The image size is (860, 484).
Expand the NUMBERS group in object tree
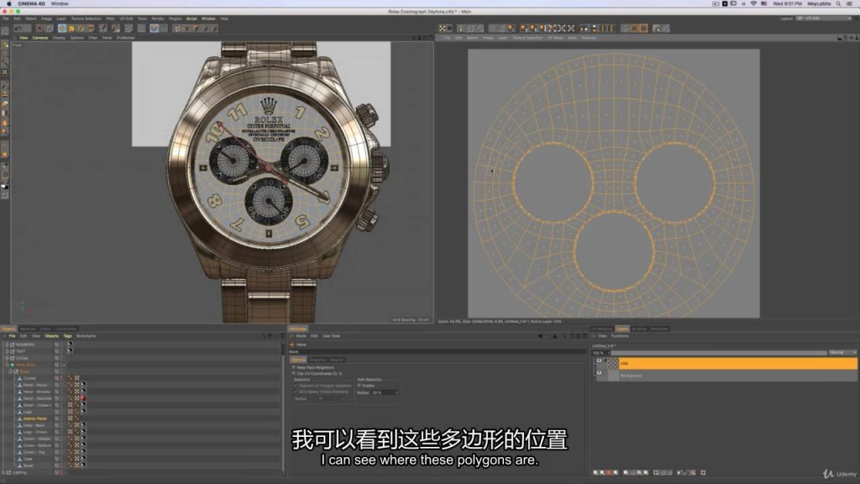7,345
